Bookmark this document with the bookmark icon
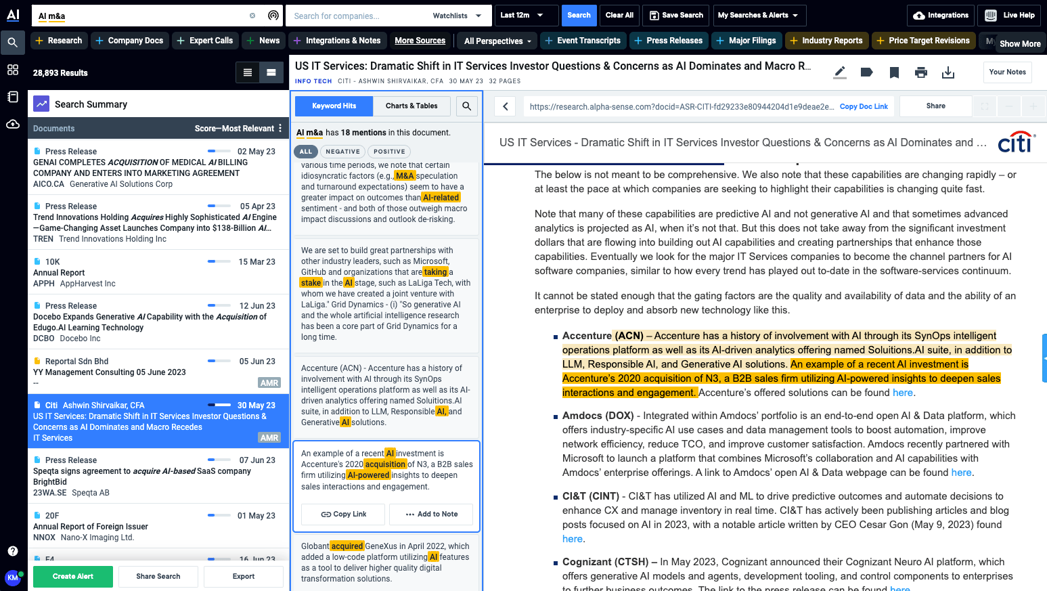The width and height of the screenshot is (1047, 591). [894, 72]
